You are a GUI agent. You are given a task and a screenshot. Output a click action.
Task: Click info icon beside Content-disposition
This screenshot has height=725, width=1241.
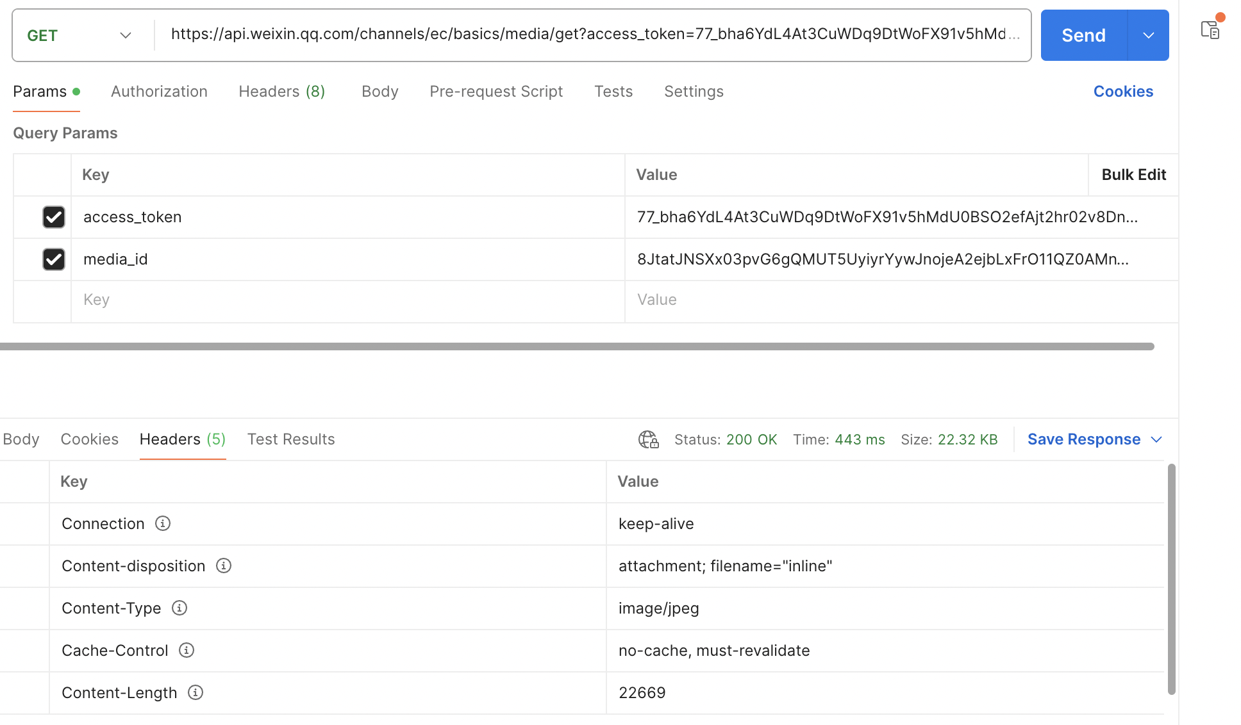224,566
